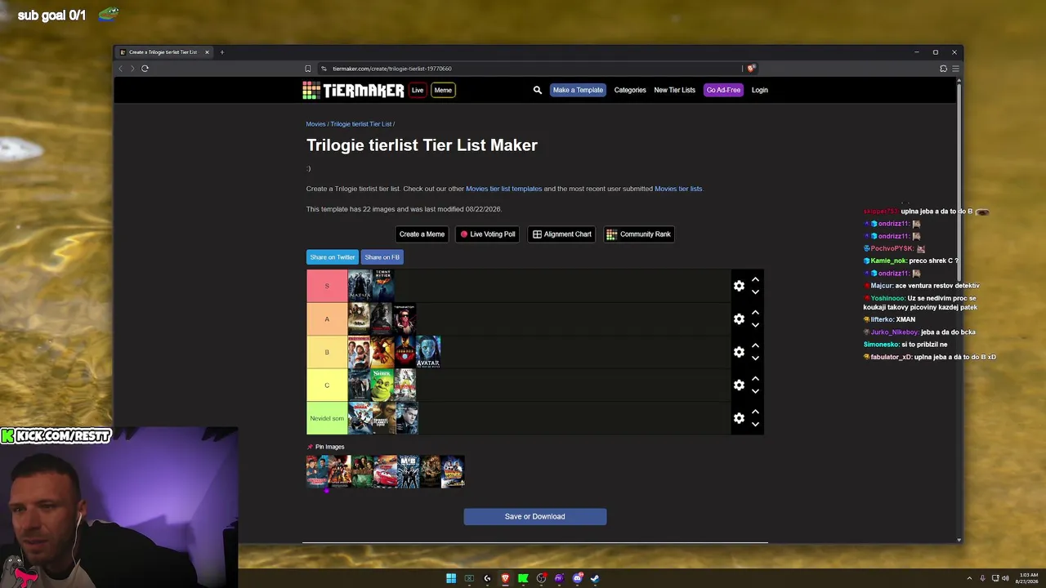
Task: Click the pink S tier label
Action: (x=327, y=286)
